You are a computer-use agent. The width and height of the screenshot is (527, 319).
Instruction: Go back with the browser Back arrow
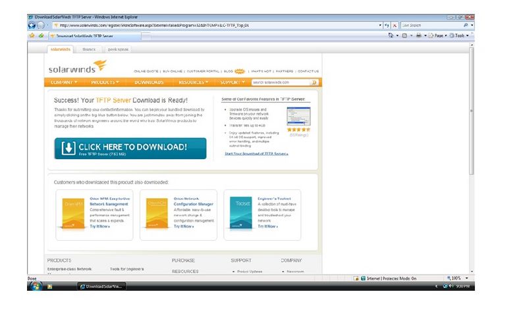click(x=32, y=25)
